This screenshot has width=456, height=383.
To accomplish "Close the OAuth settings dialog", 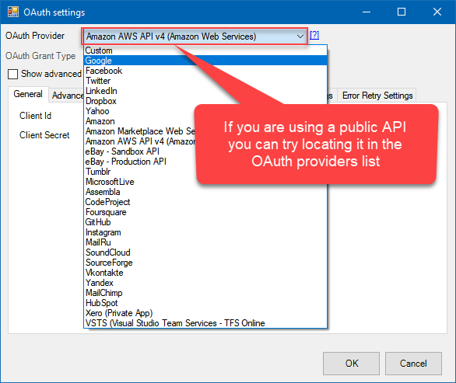I will (x=437, y=12).
